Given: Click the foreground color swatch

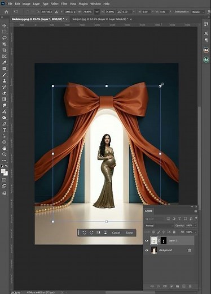Looking at the screenshot, I should pos(3,171).
